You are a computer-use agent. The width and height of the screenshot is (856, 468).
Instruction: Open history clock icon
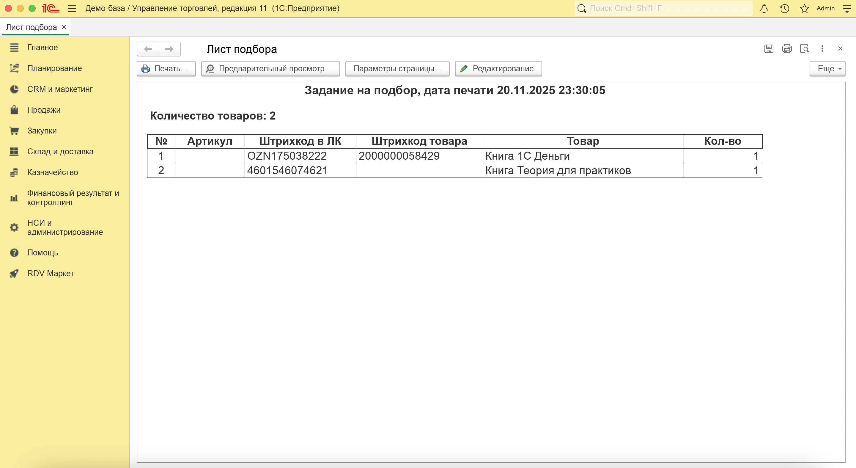tap(784, 9)
